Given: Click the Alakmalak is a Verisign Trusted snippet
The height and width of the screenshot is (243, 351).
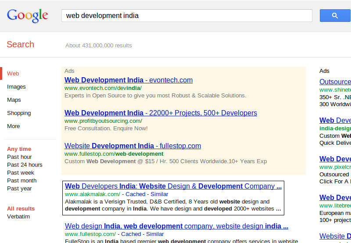Looking at the screenshot, I should click(173, 205).
